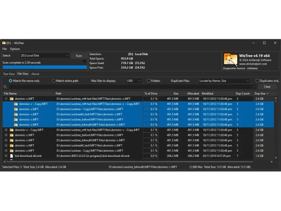Click file icon of highlighted wiztree_b4multi dominic-c.MFT row
This screenshot has height=211, width=281.
point(16,125)
